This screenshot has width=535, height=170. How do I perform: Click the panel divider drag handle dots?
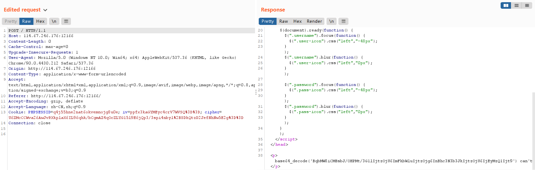point(256,92)
